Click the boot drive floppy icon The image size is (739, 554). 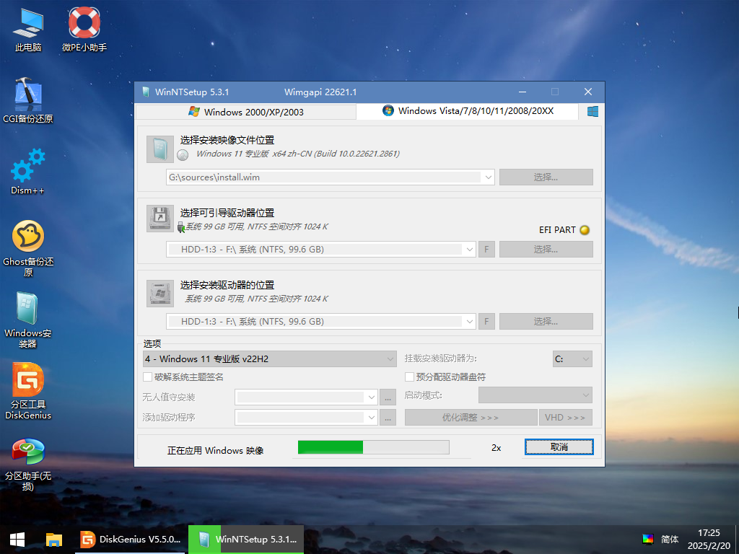(159, 218)
